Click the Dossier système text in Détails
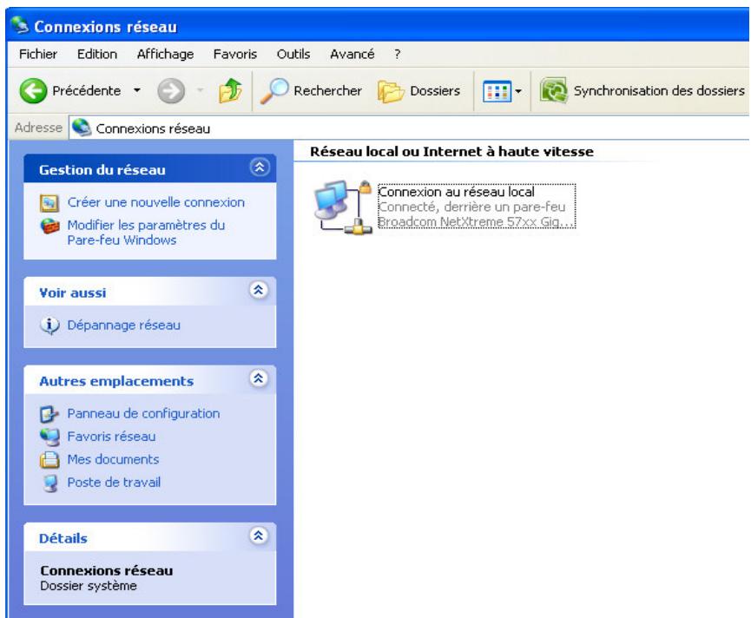The image size is (751, 618). [x=89, y=586]
